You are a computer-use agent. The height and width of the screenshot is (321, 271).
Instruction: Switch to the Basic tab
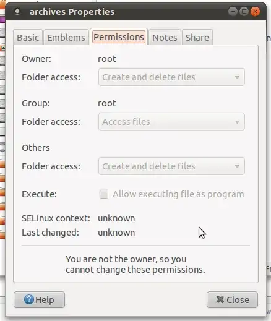pyautogui.click(x=28, y=38)
